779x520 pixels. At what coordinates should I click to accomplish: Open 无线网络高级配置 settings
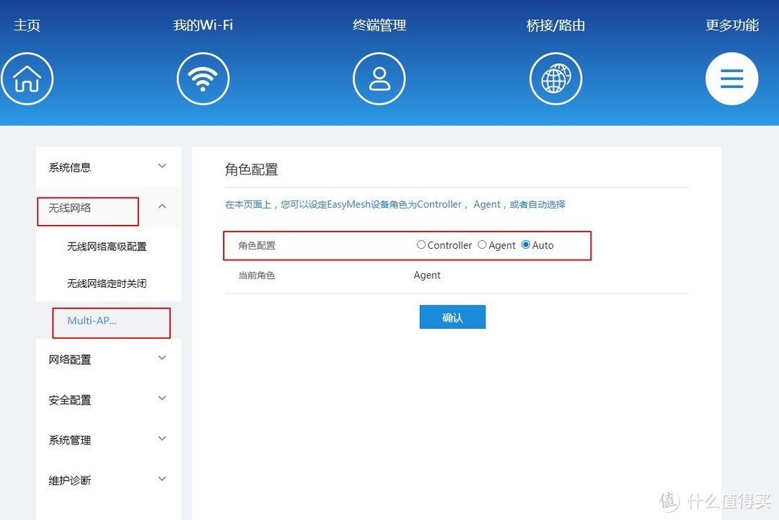coord(107,246)
